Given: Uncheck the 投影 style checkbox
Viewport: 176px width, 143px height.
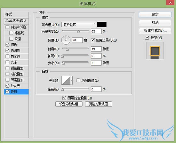Looking at the screenshot, I should pos(7,91).
